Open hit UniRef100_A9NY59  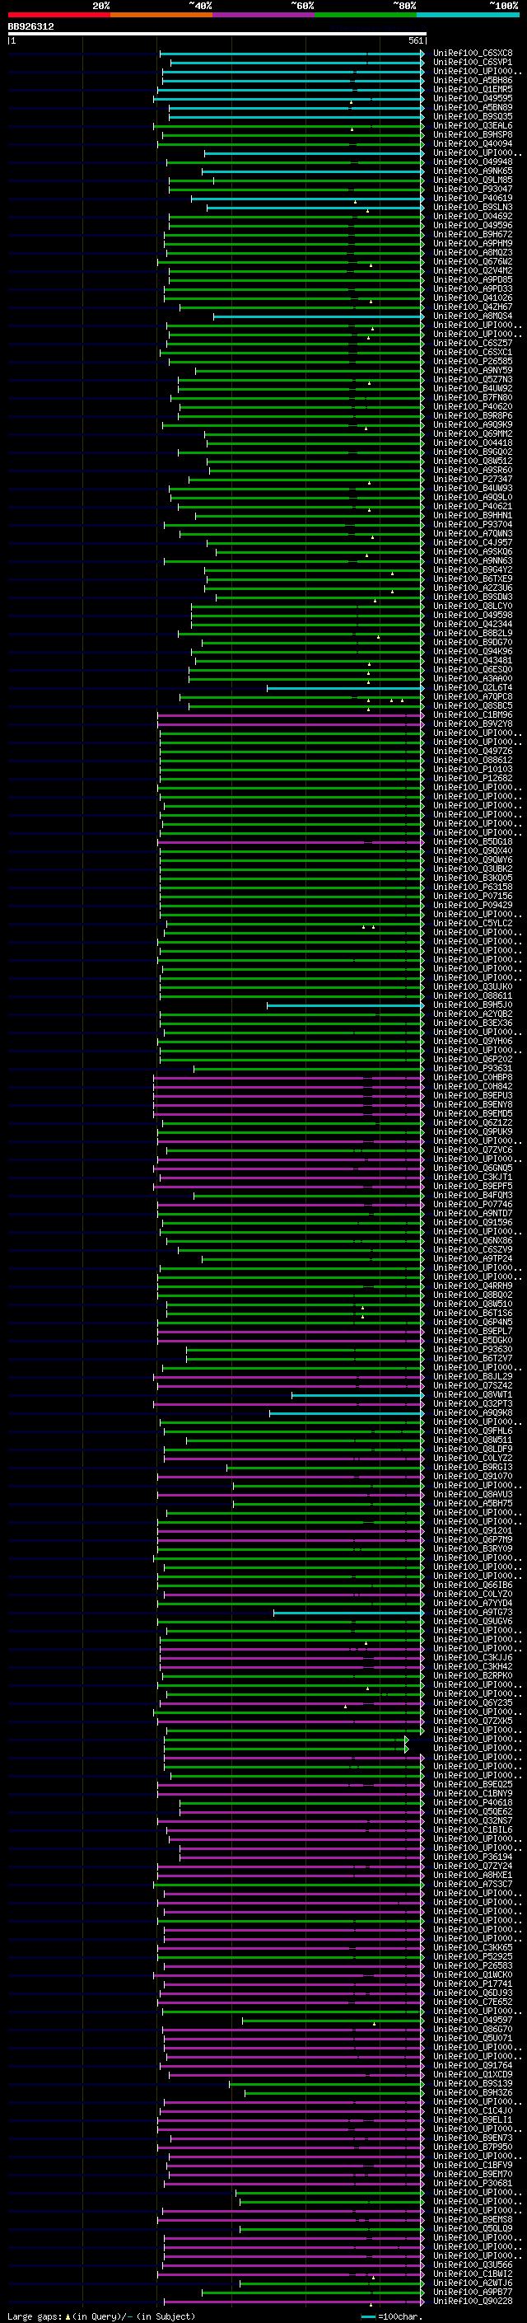tap(473, 371)
